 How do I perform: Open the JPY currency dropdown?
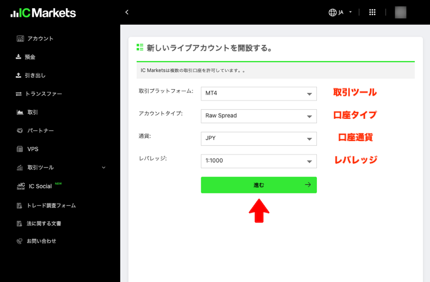coord(259,138)
